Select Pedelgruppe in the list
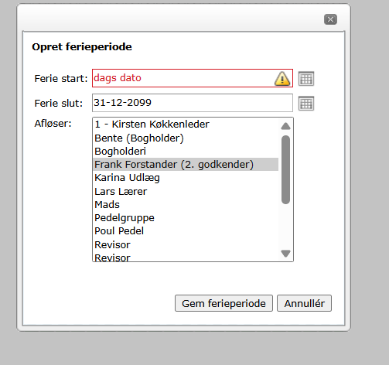The image size is (389, 365). click(x=186, y=218)
